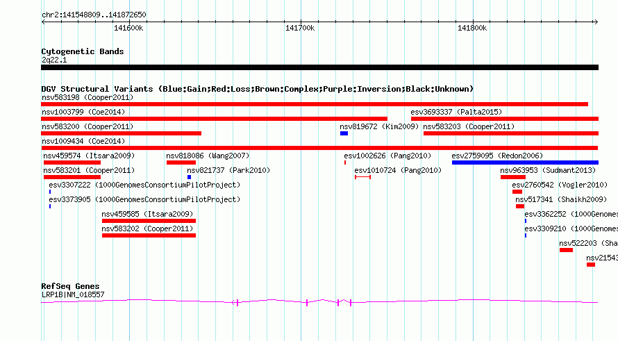This screenshot has height=341, width=618.
Task: Click the nsv1009434 (Coe2014) variant label
Action: [83, 141]
